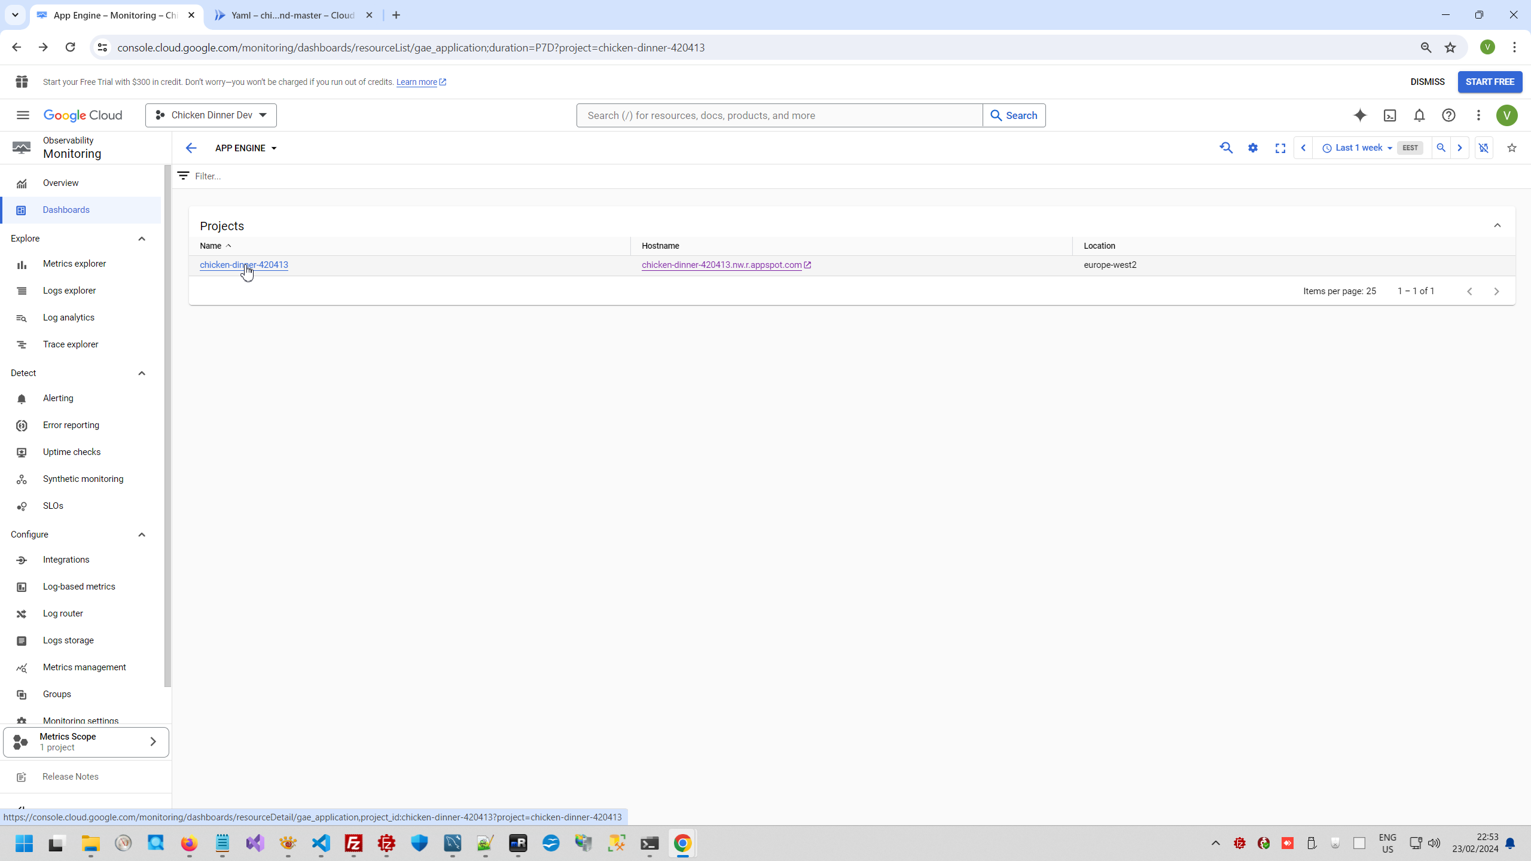Open the help question mark icon
Screen dimensions: 1531x861
point(1448,115)
